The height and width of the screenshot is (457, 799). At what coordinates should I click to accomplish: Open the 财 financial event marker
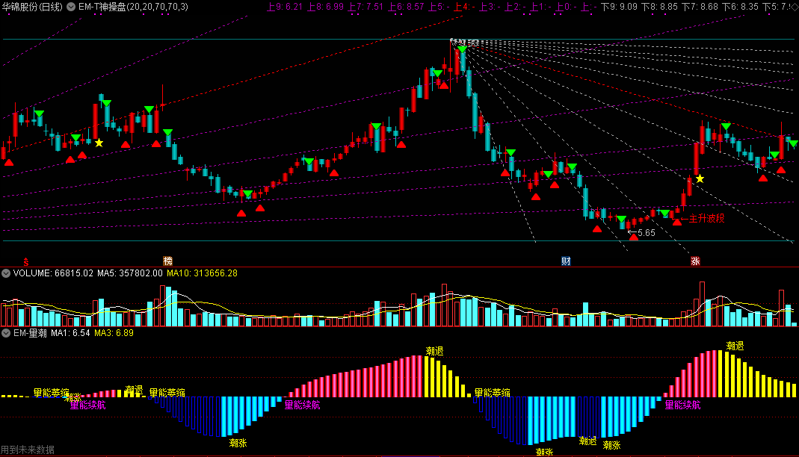pyautogui.click(x=566, y=261)
